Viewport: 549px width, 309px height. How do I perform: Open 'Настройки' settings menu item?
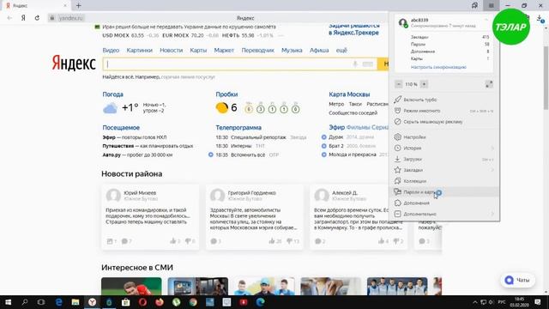[x=444, y=137]
